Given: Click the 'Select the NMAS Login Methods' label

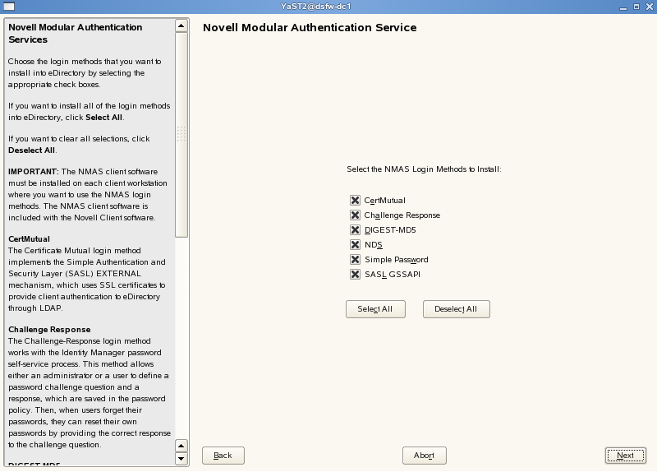Looking at the screenshot, I should click(424, 169).
